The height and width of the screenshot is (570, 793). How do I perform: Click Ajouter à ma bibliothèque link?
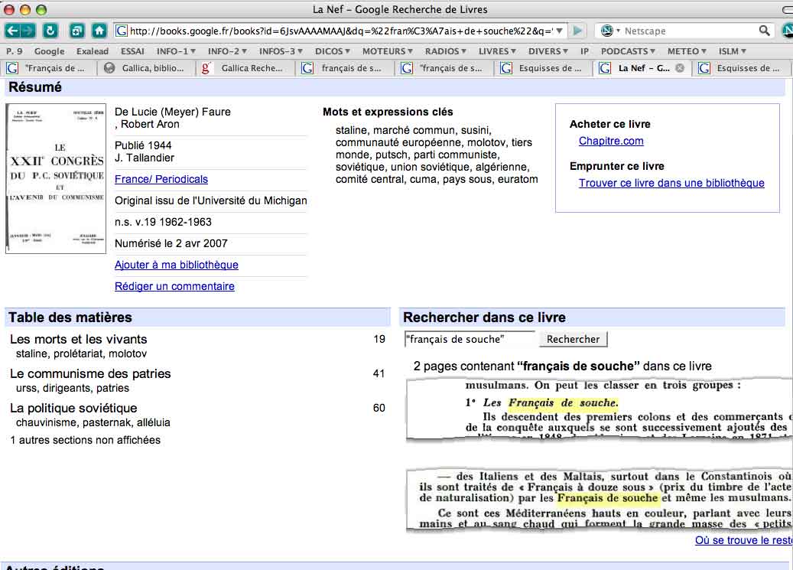click(x=177, y=265)
